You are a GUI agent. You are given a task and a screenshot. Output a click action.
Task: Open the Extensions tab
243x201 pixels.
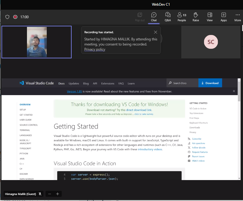point(108,83)
